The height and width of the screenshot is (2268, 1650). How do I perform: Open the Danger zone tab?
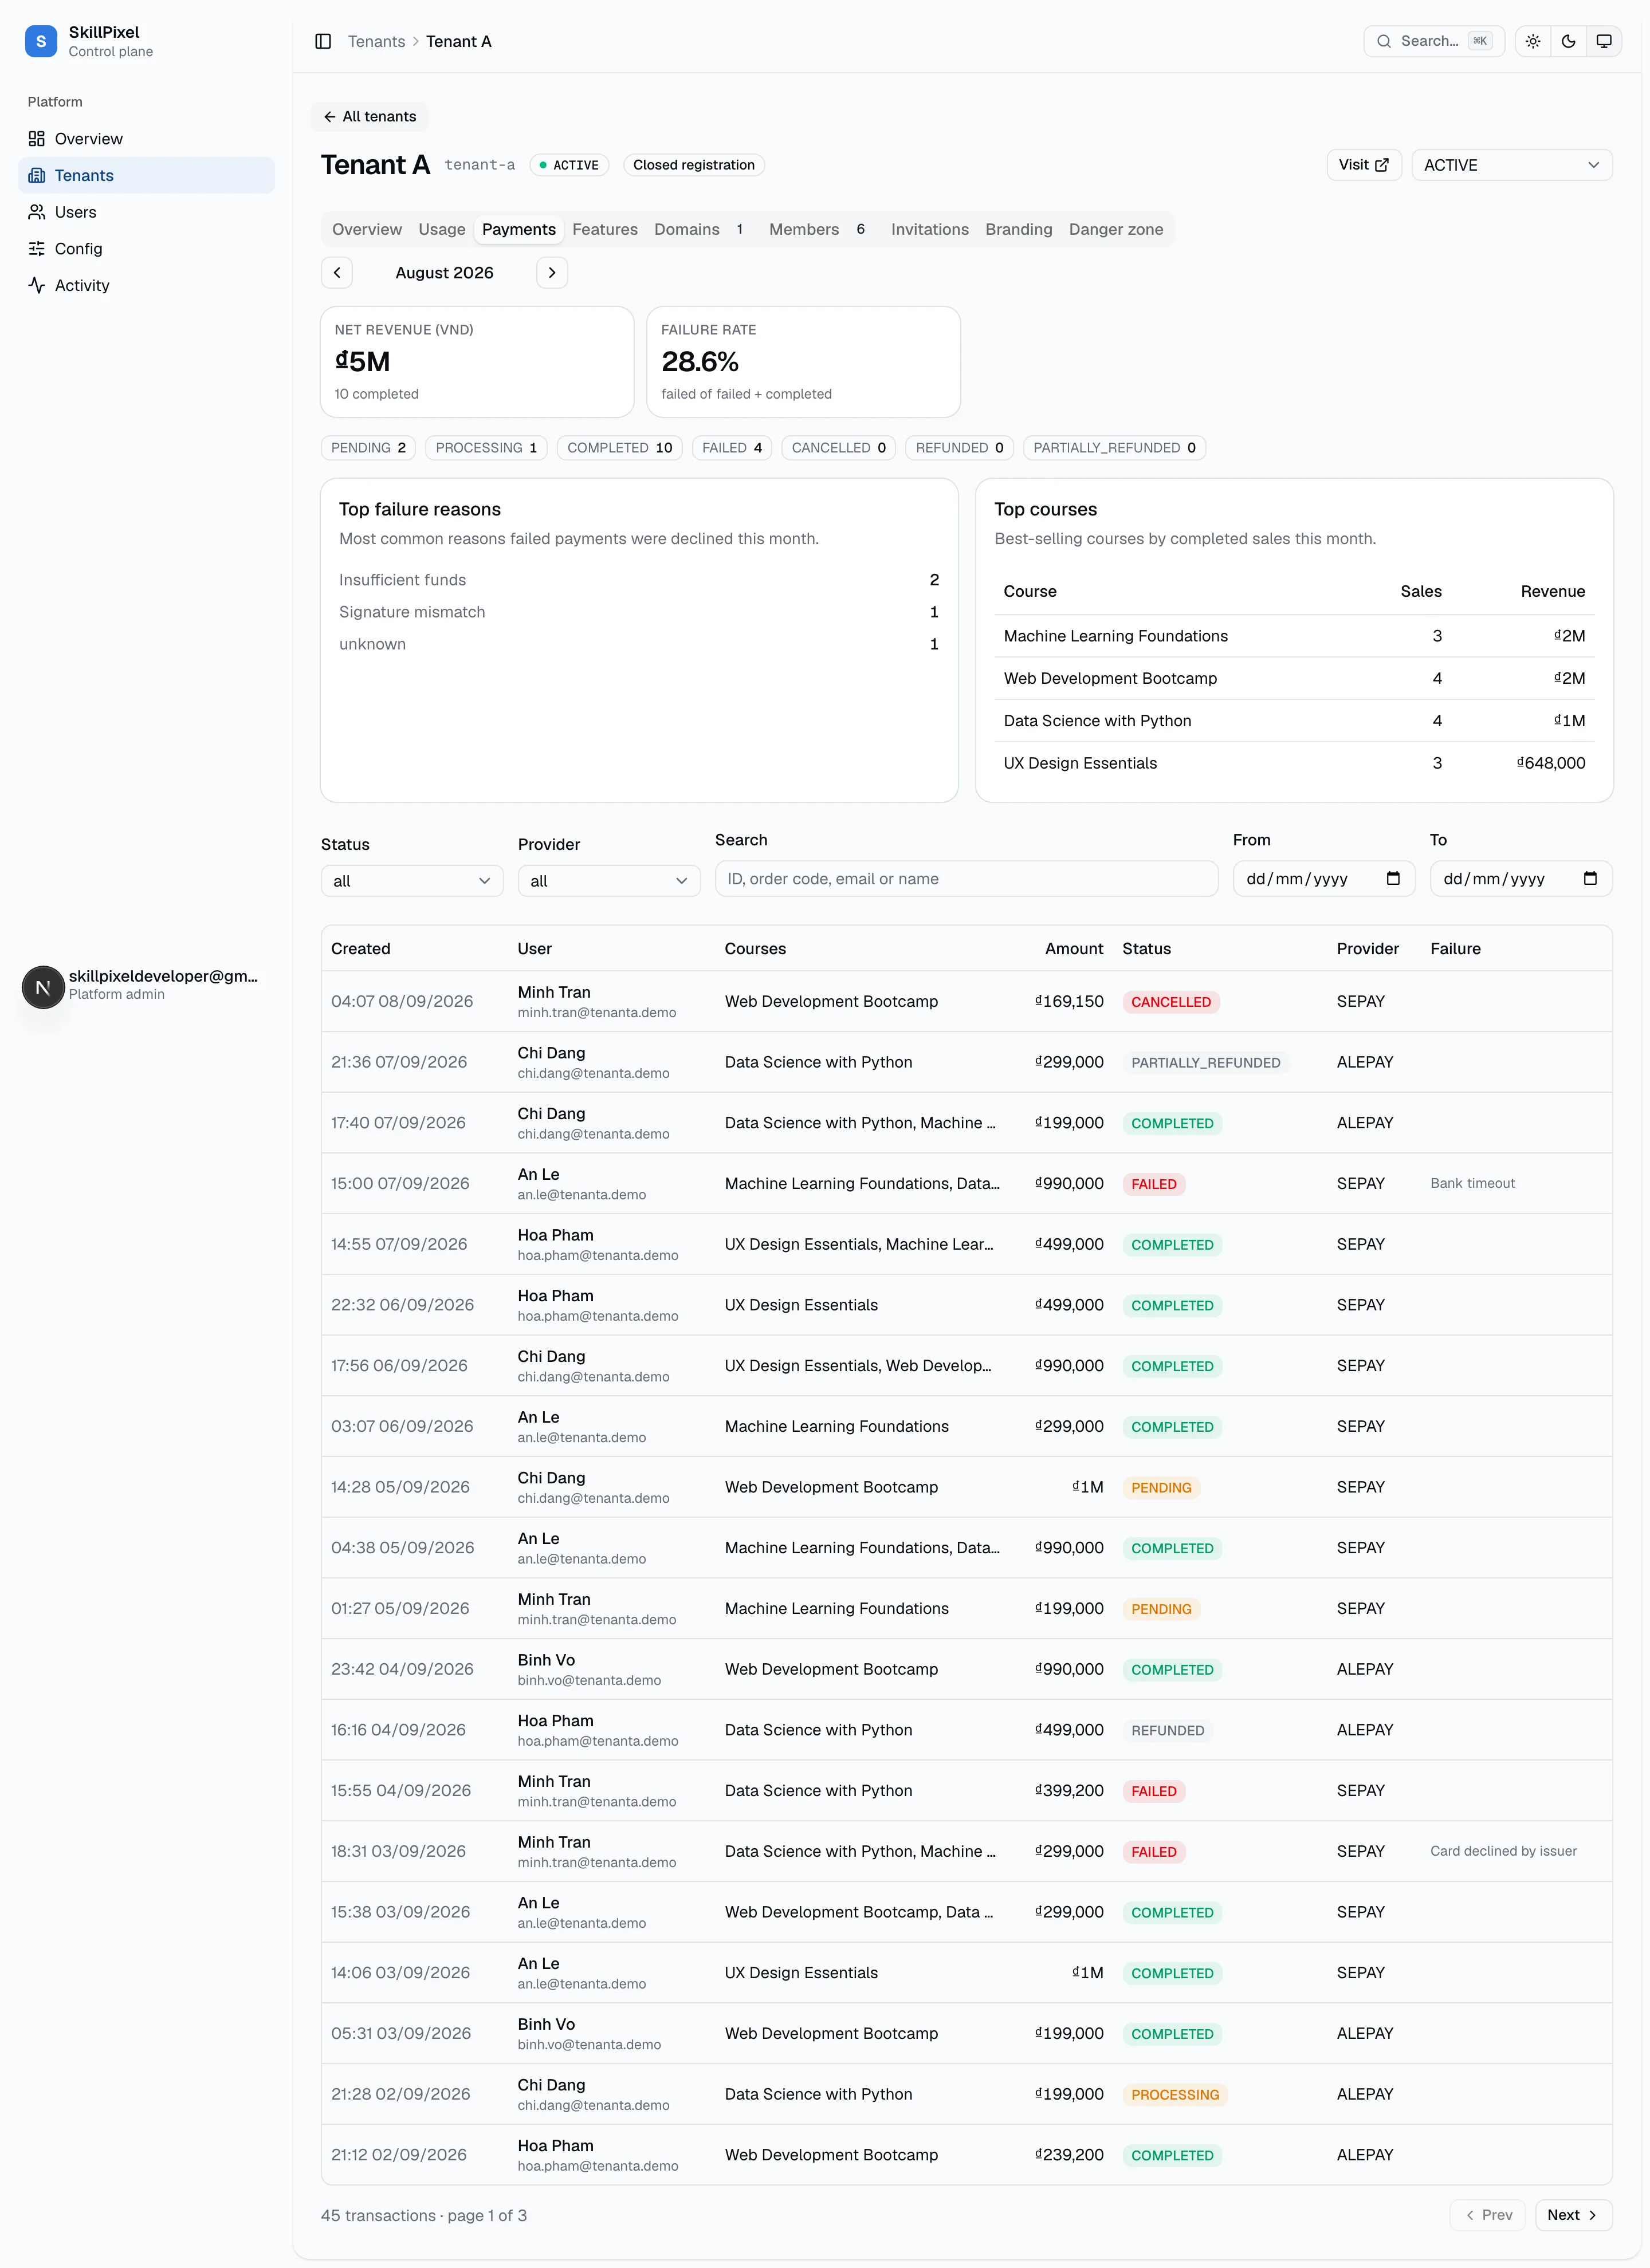[1115, 230]
